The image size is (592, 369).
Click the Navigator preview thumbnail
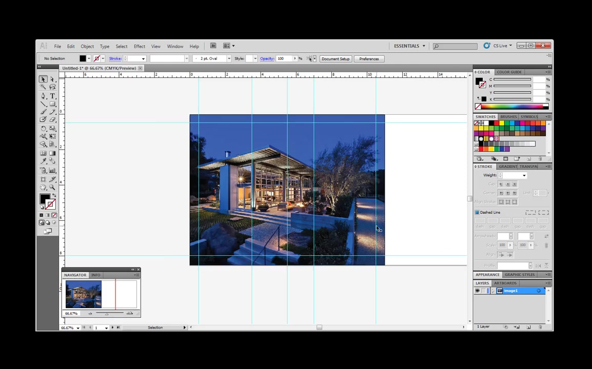click(83, 294)
